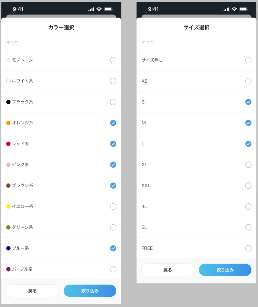The width and height of the screenshot is (258, 307).
Task: Uncheck the ブルー系 checkmark
Action: (x=113, y=248)
